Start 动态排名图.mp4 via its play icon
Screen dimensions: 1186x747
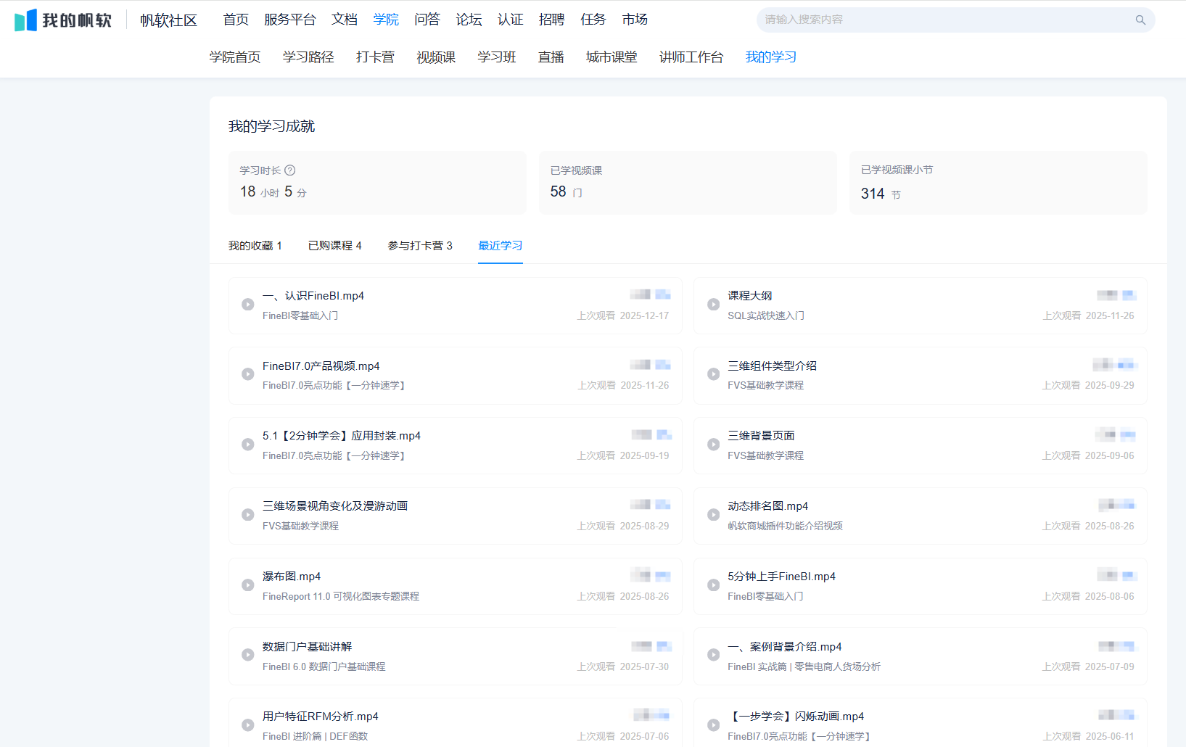[x=714, y=515]
